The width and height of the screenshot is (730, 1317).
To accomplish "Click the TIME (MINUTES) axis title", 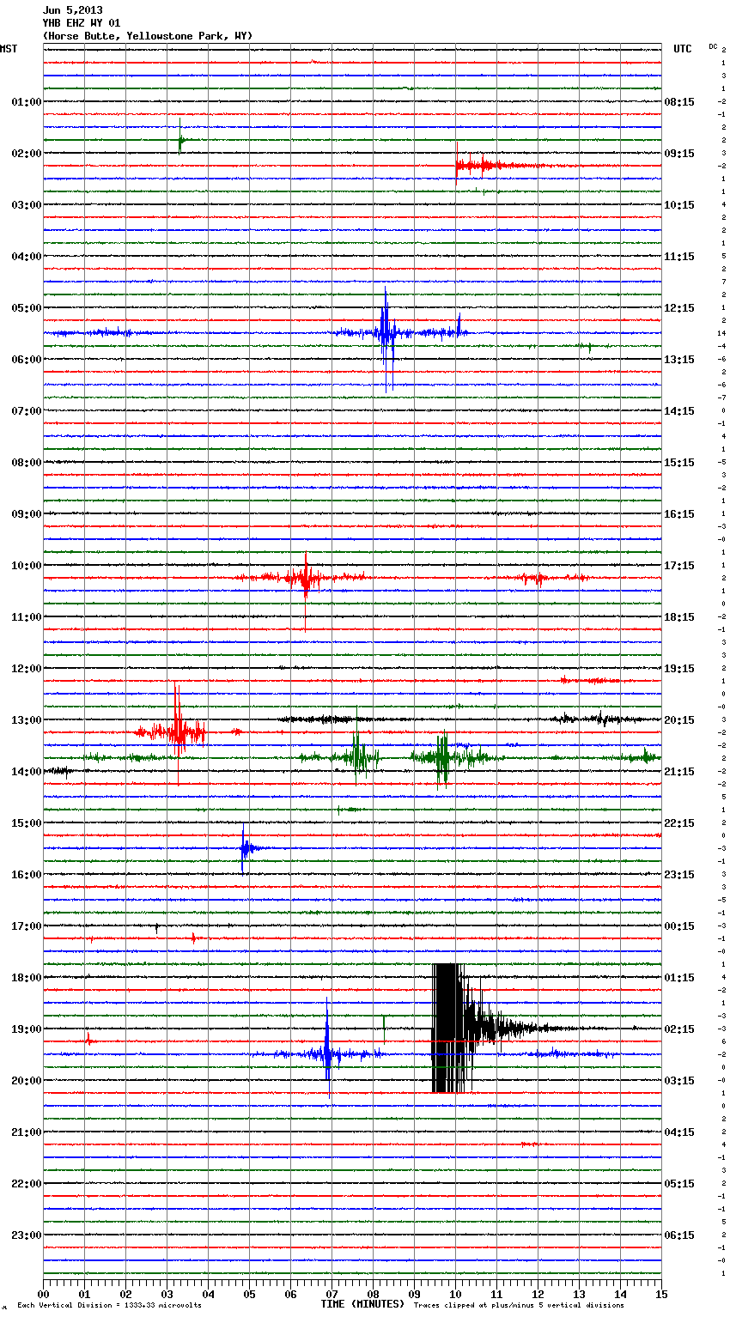I will 362,1304.
